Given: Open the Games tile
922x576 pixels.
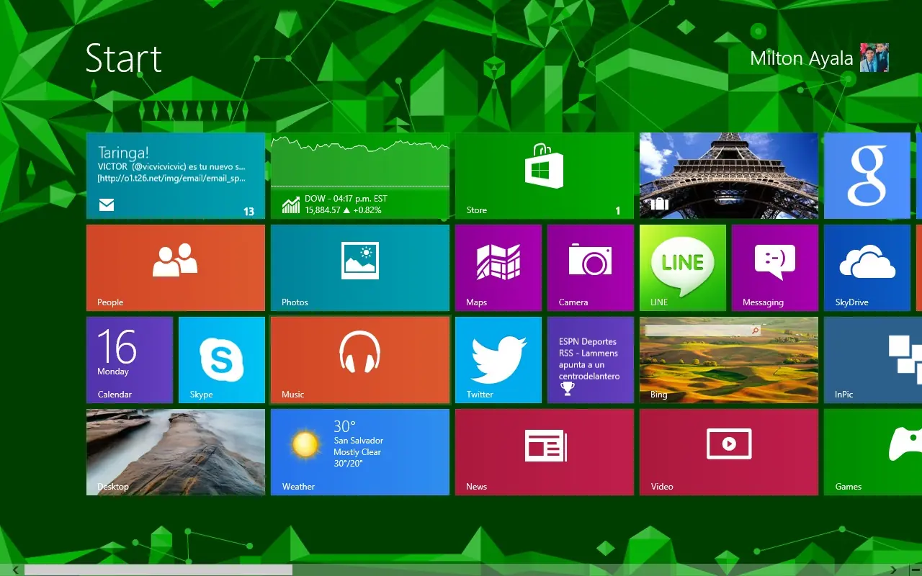Looking at the screenshot, I should tap(873, 452).
